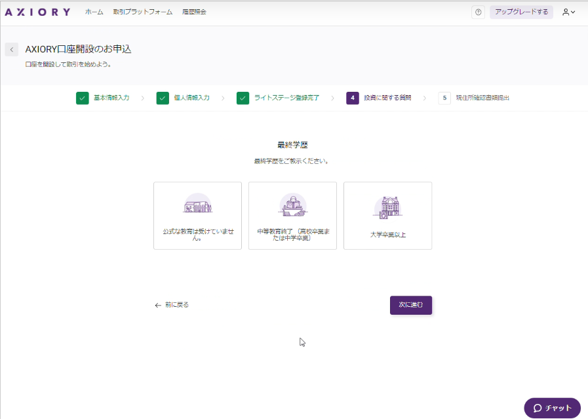Click the ライトステージ登録完了 green checkmark icon

click(243, 98)
